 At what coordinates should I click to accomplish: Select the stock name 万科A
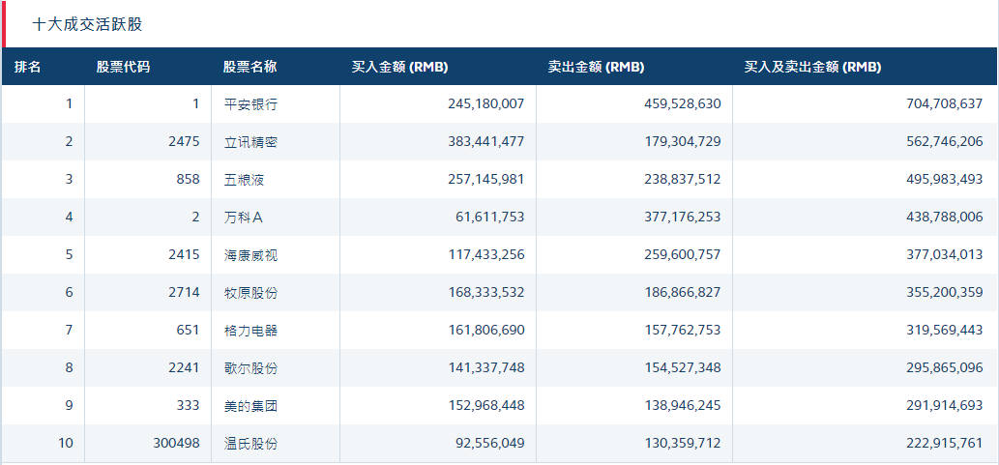[x=244, y=218]
